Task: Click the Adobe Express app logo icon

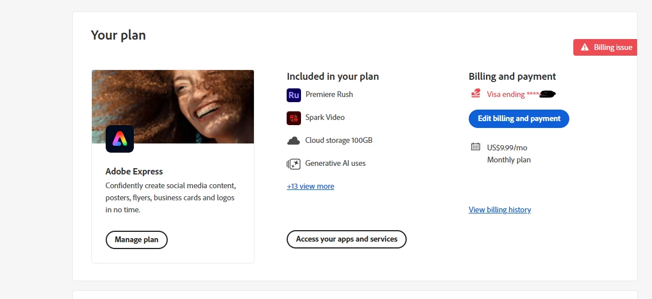Action: (119, 139)
